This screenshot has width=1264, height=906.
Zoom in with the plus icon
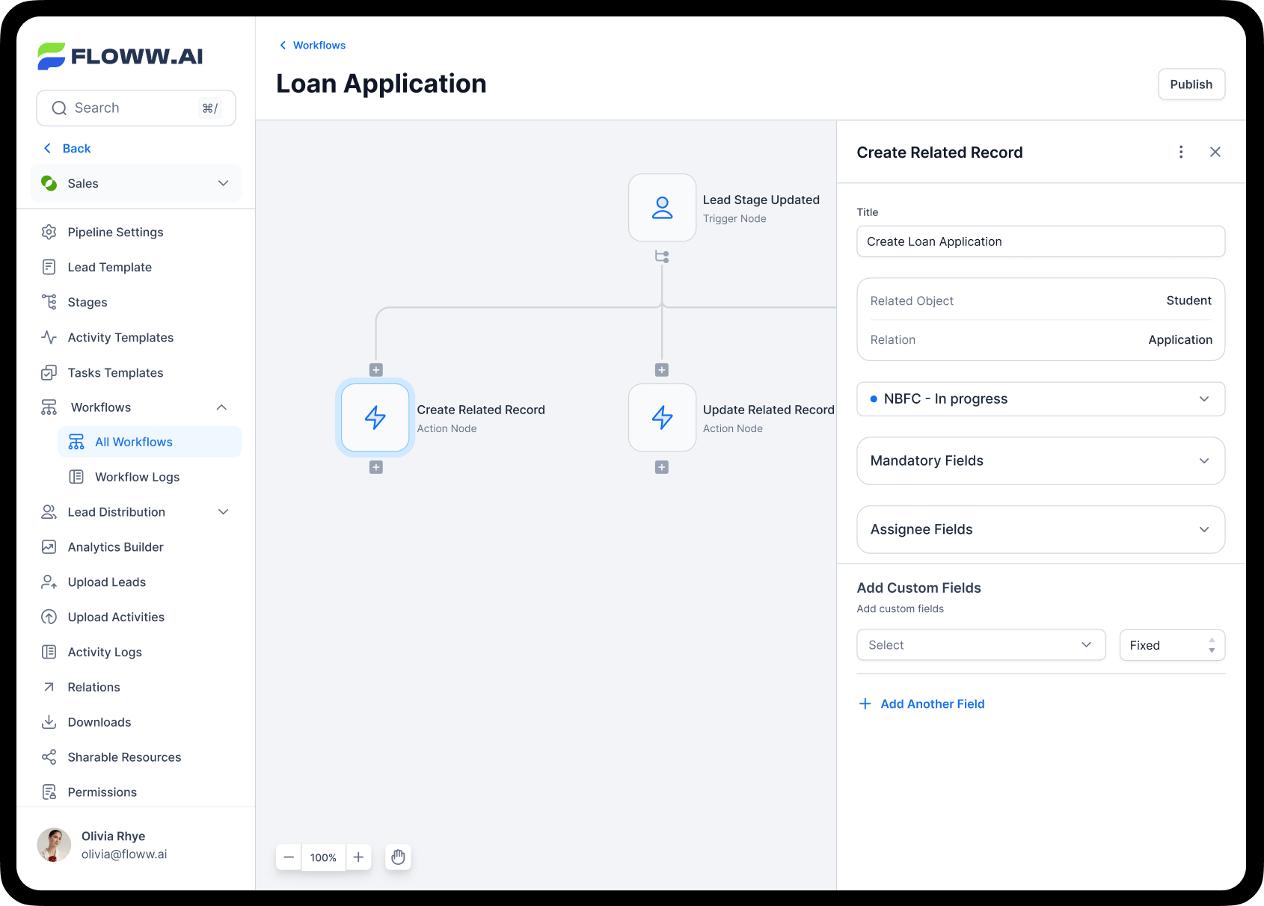[x=358, y=857]
